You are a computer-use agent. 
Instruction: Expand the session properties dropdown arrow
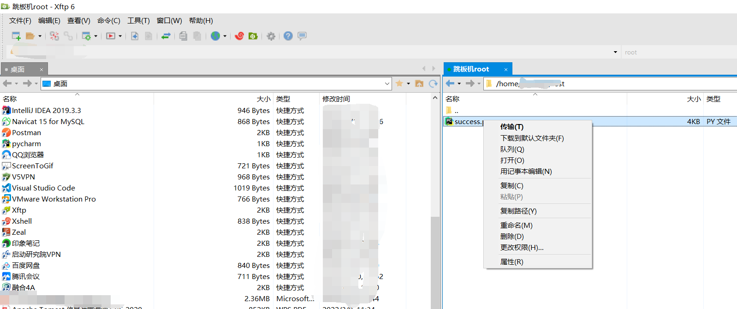95,36
